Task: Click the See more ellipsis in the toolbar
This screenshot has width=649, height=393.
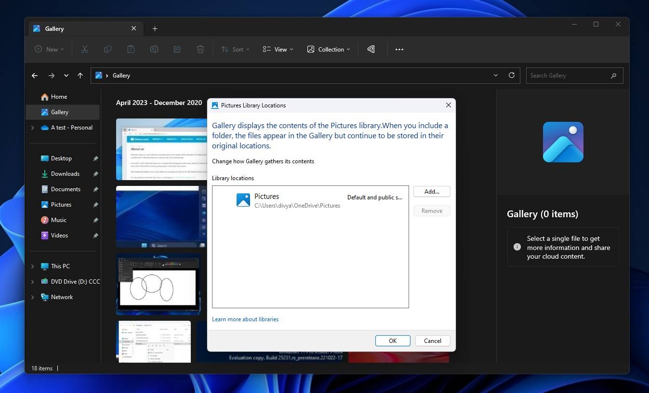Action: (399, 49)
